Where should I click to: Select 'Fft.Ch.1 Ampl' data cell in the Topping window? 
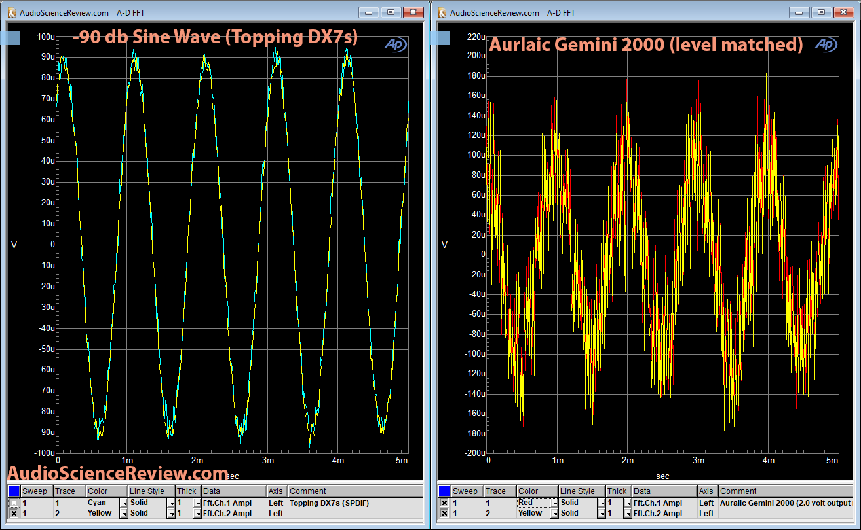click(234, 503)
